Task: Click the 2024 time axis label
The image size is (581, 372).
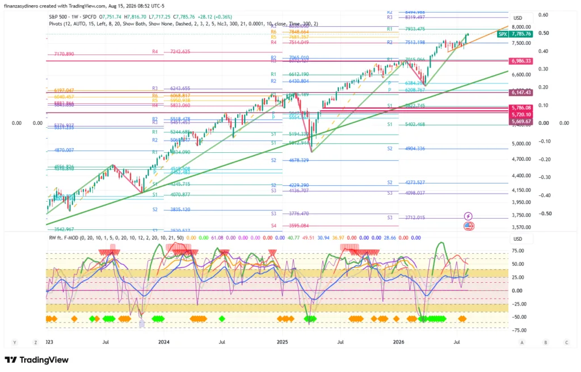Action: [x=164, y=342]
